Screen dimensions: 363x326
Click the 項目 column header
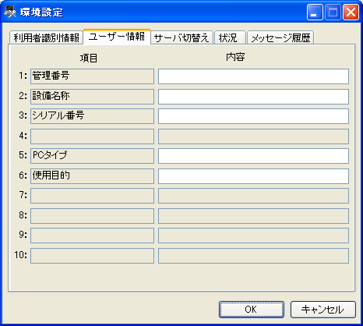click(x=89, y=58)
